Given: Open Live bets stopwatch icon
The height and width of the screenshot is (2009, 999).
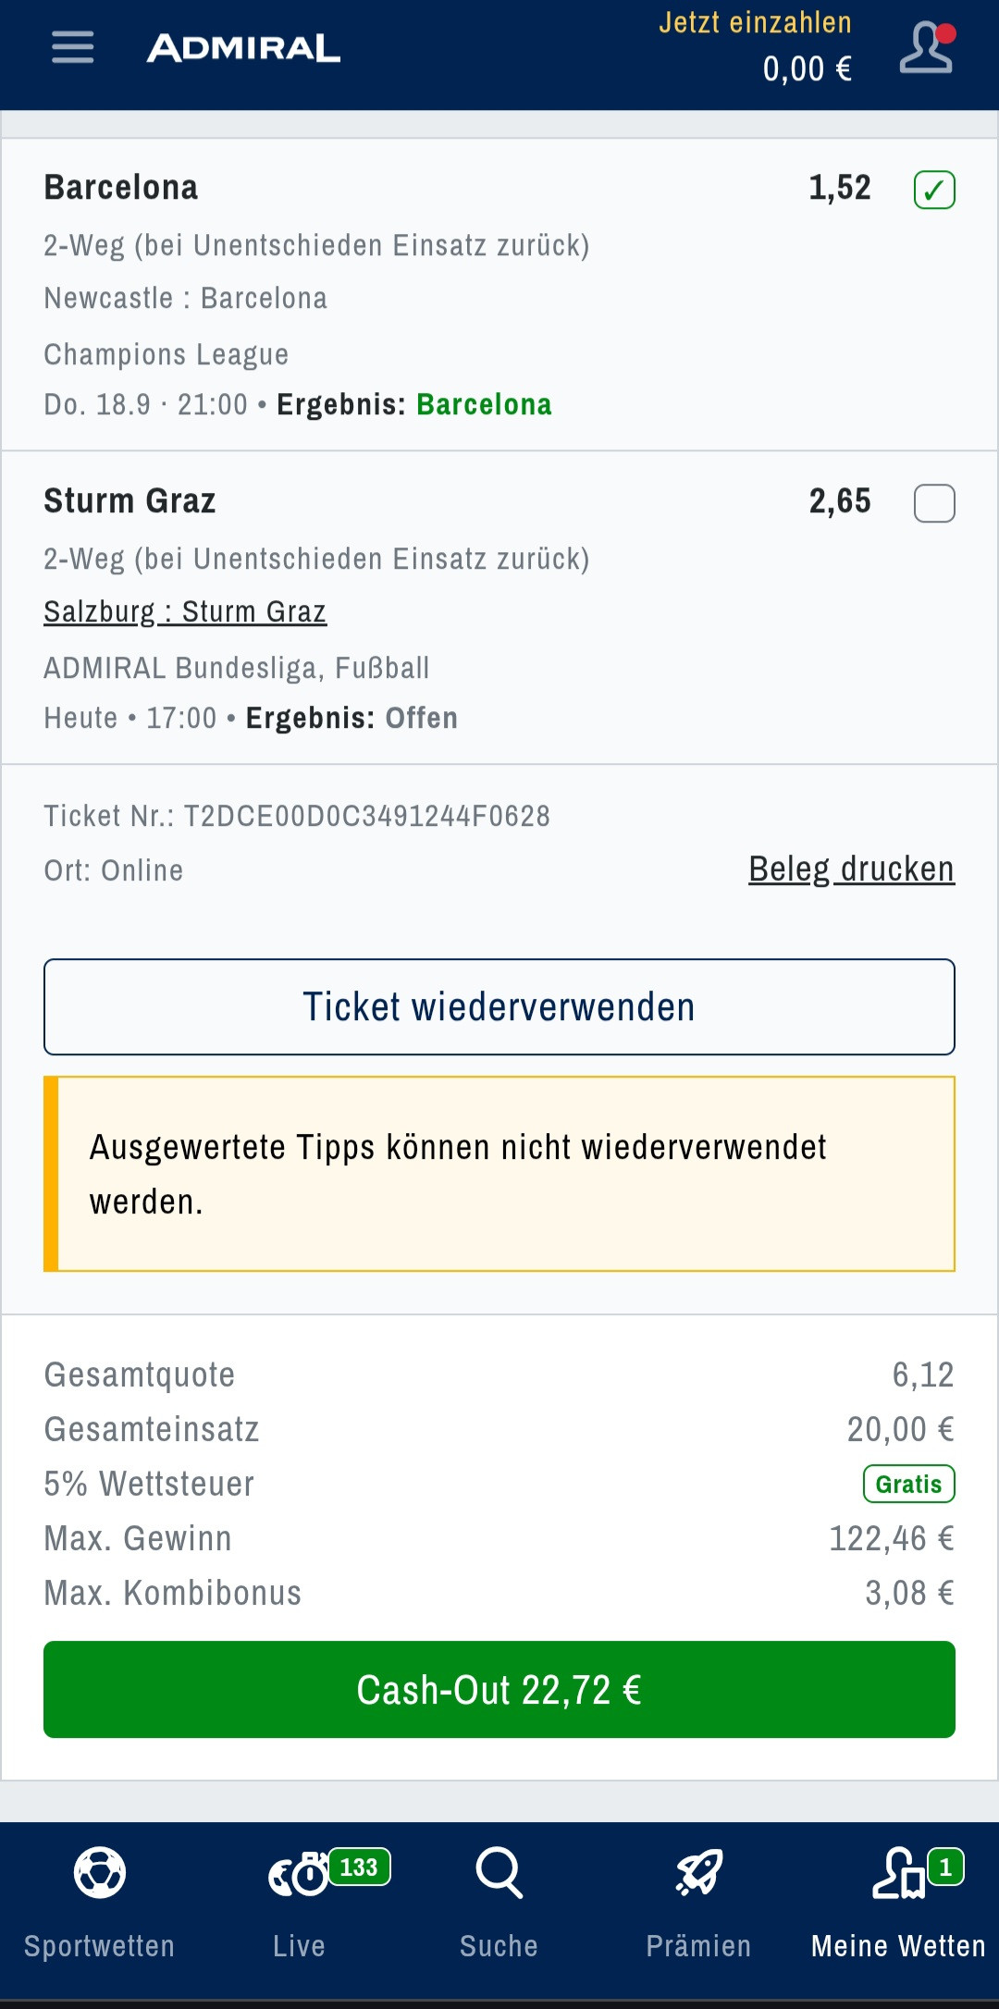Looking at the screenshot, I should pos(298,1874).
